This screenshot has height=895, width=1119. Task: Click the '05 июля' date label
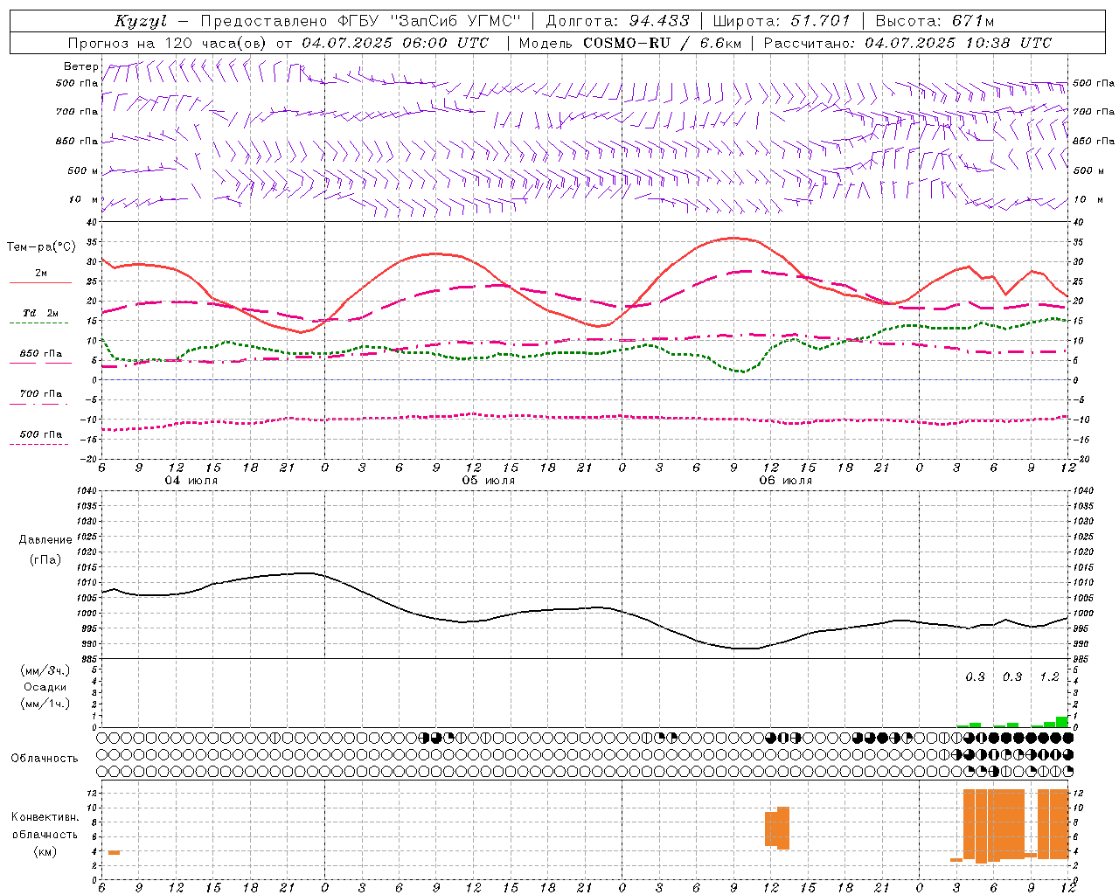tap(489, 481)
